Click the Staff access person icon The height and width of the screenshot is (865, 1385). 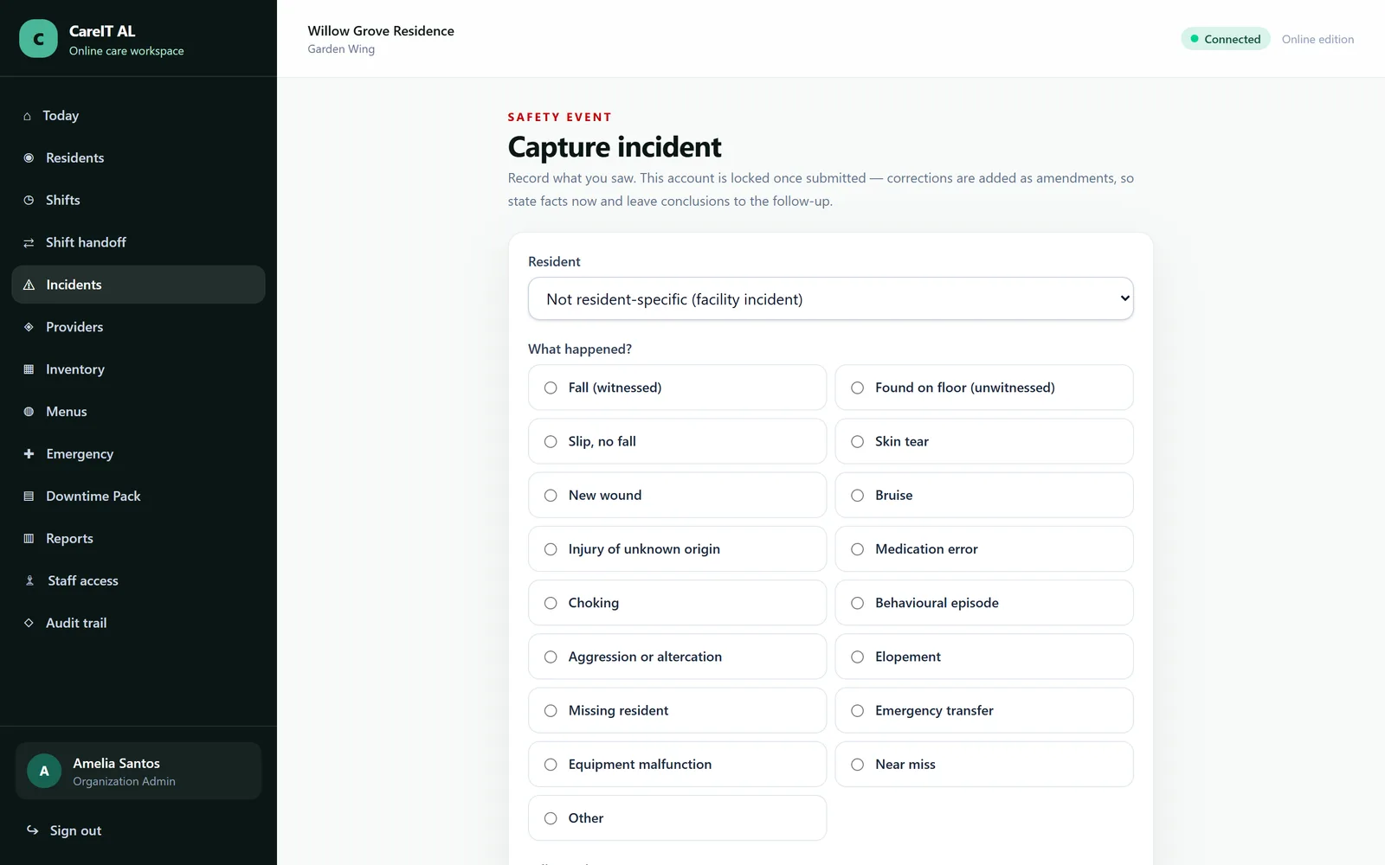point(29,580)
